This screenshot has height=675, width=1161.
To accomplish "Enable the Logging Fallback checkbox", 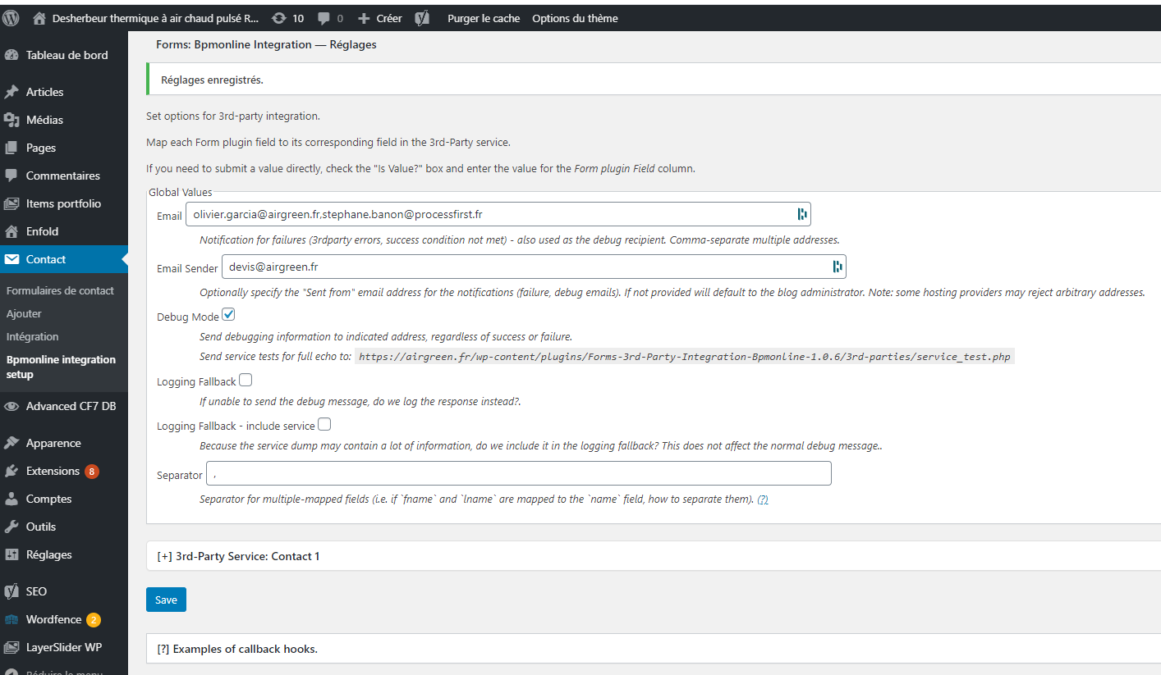I will [246, 381].
